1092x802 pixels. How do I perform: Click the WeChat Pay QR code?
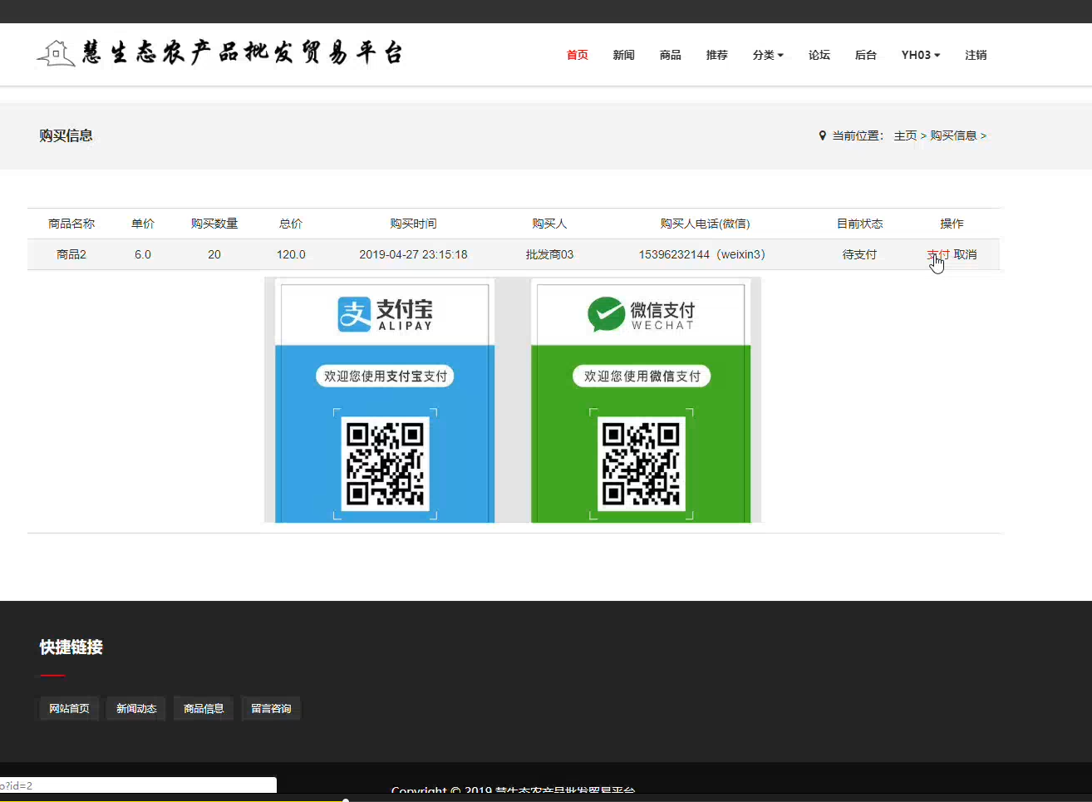pos(642,464)
